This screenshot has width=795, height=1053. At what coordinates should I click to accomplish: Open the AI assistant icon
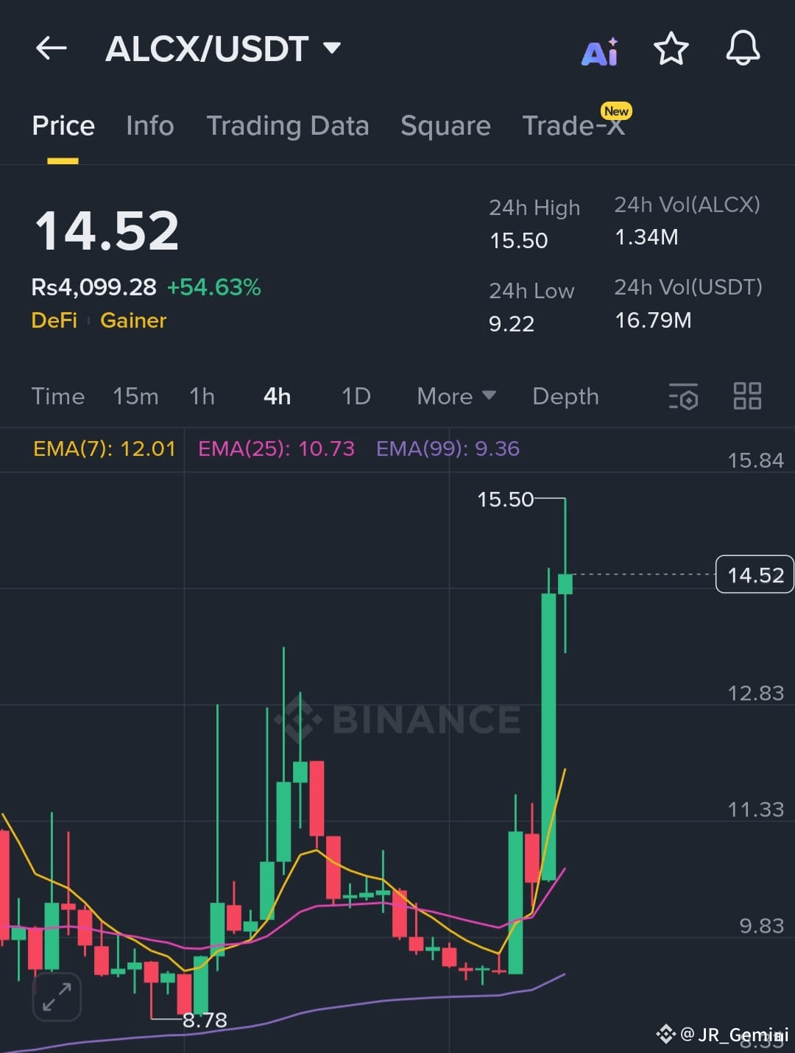pos(600,51)
